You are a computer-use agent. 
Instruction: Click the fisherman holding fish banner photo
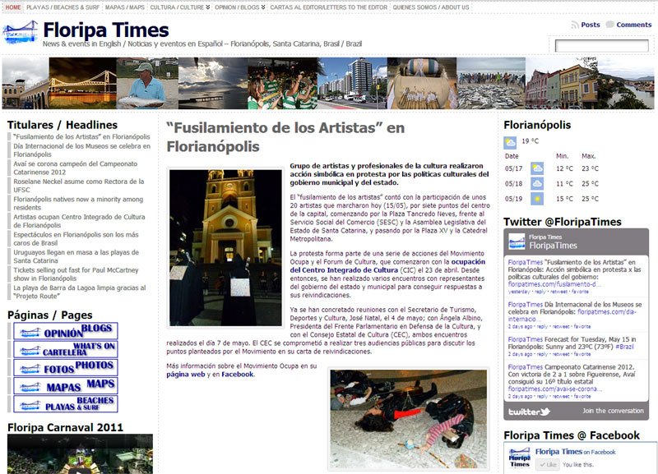tap(147, 84)
